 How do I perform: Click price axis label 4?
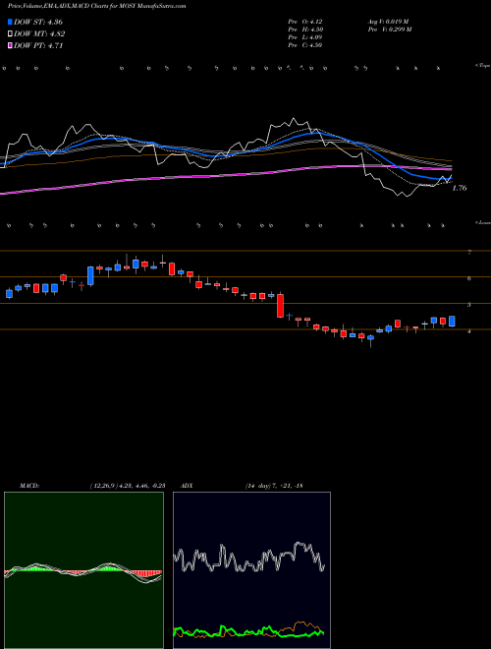[x=469, y=331]
